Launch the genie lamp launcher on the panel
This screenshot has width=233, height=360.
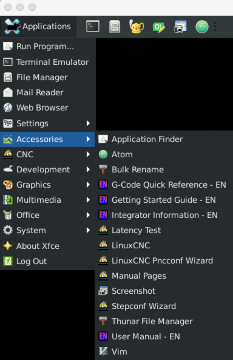tap(136, 26)
